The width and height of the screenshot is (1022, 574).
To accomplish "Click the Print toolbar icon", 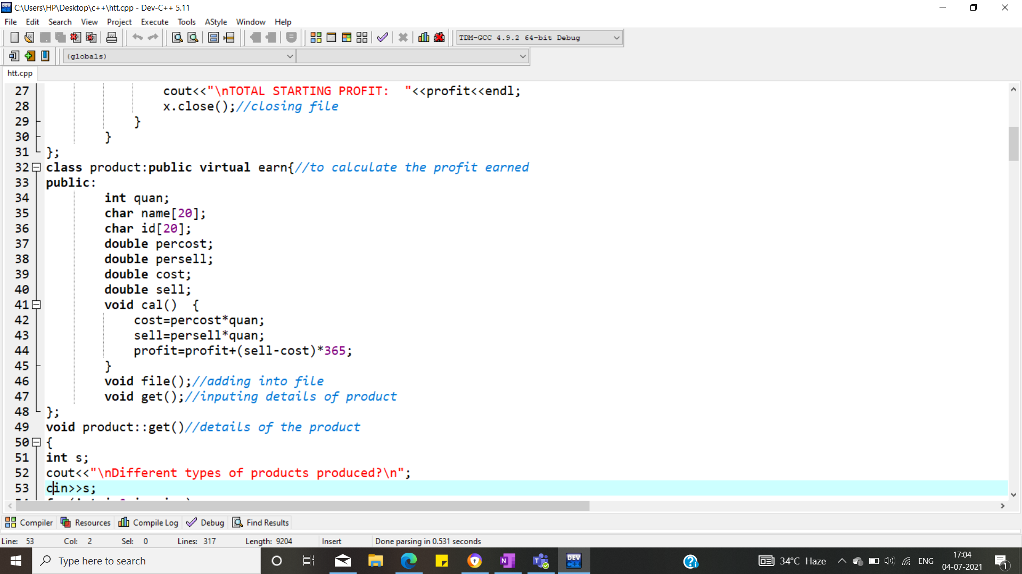I will point(112,38).
